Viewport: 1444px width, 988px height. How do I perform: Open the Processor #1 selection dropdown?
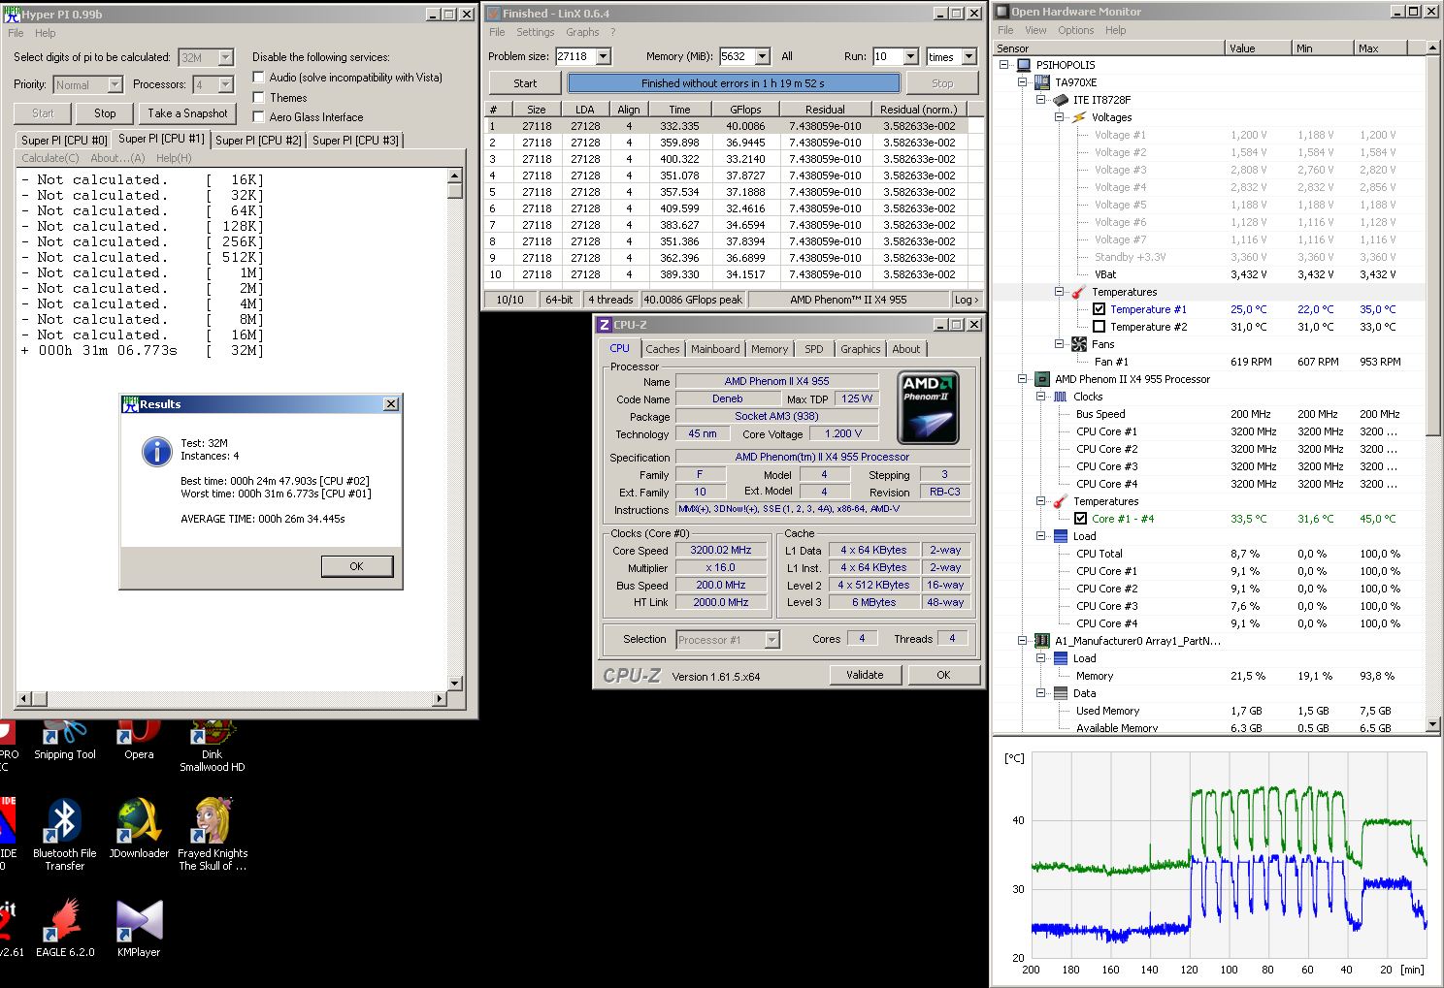pyautogui.click(x=771, y=640)
